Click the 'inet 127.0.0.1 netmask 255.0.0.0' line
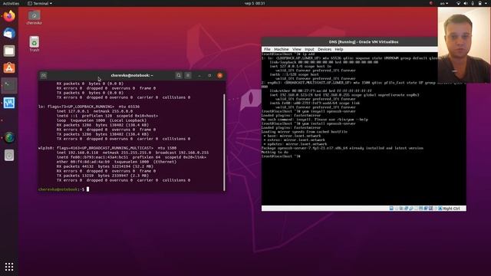 [x=94, y=111]
